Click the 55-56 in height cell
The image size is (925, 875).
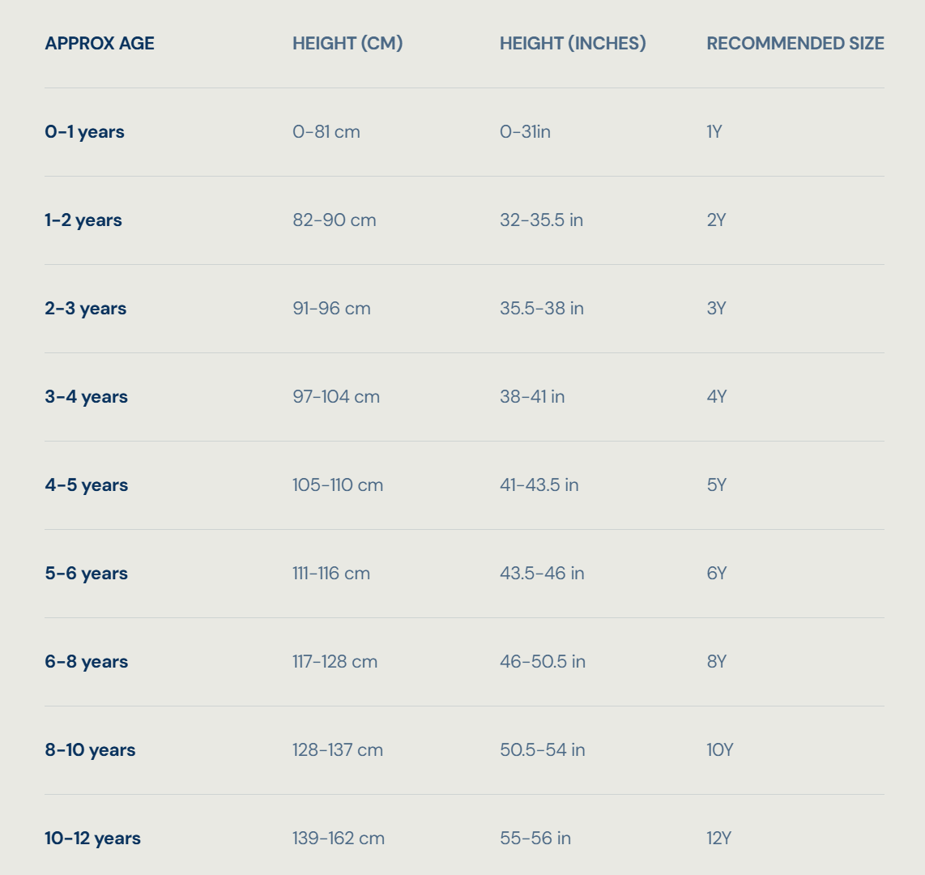pos(535,839)
